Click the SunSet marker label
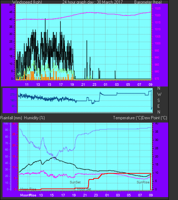 tap(75, 182)
